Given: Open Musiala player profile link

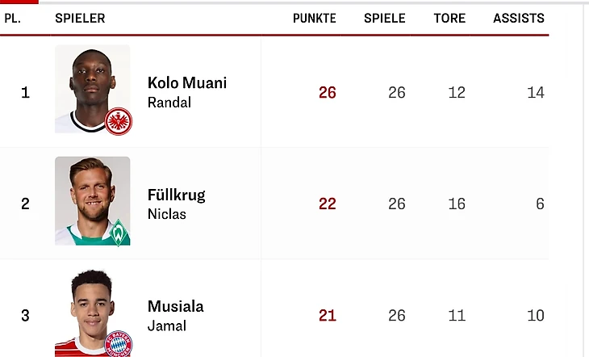Looking at the screenshot, I should (x=176, y=306).
